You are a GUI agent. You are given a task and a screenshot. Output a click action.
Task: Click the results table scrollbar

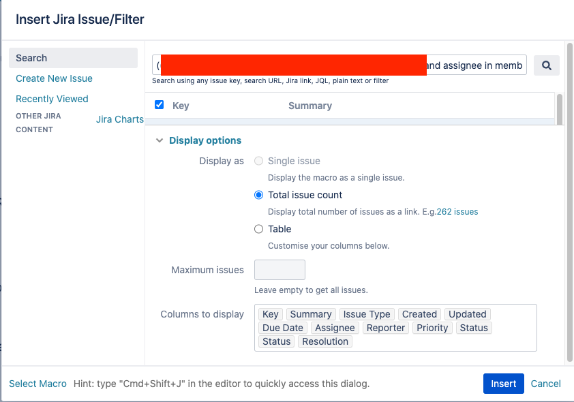point(560,110)
